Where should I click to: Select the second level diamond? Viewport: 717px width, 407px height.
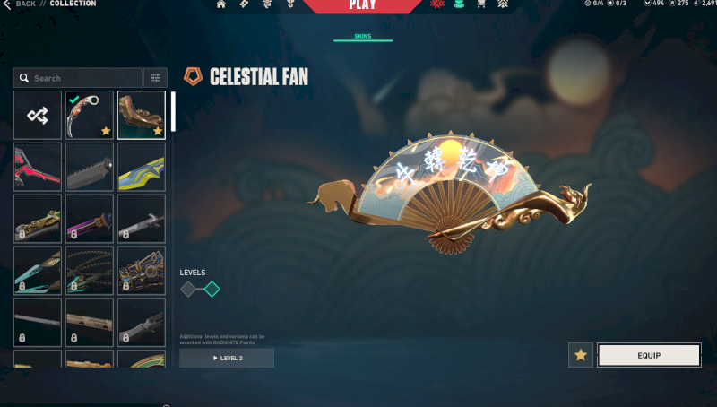click(x=212, y=289)
